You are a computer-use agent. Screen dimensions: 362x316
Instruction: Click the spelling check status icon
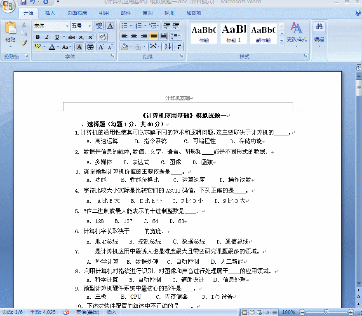point(66,312)
